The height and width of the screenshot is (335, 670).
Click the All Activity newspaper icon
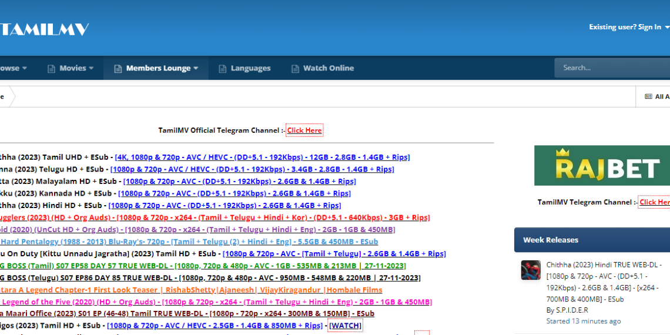(648, 96)
